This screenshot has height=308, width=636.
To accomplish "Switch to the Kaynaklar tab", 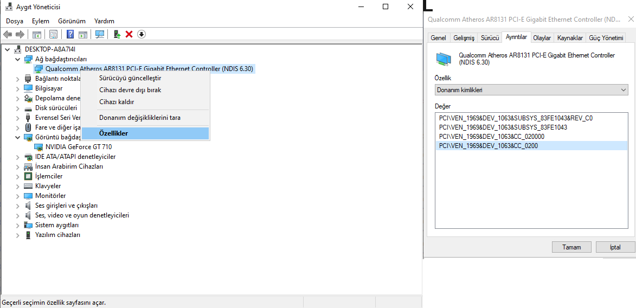I will pos(570,38).
